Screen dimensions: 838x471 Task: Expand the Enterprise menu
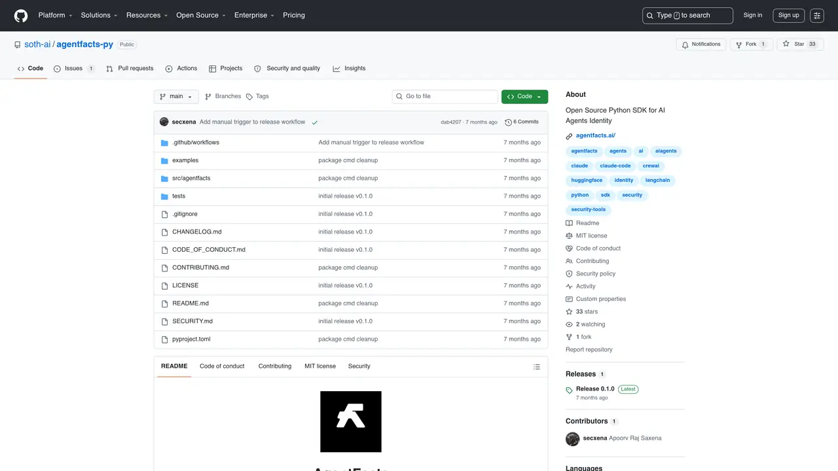[x=255, y=15]
